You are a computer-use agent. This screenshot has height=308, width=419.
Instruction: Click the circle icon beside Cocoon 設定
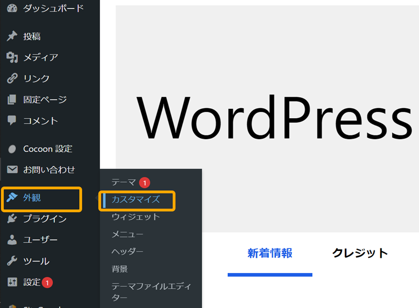point(12,149)
